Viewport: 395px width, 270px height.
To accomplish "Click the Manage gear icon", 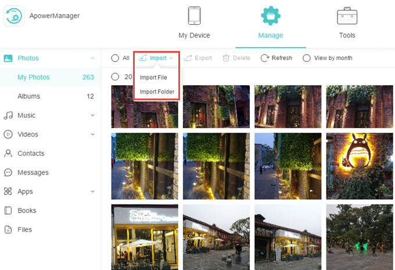I will click(271, 16).
